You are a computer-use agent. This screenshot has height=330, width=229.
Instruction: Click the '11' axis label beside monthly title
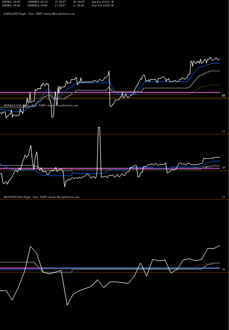224,197
